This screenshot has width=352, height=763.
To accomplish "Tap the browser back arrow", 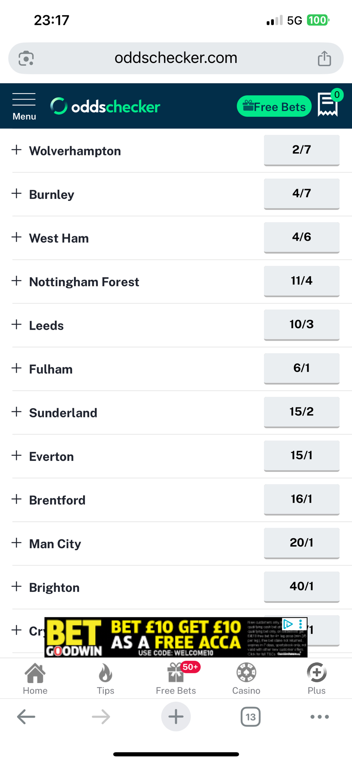I will point(26,717).
